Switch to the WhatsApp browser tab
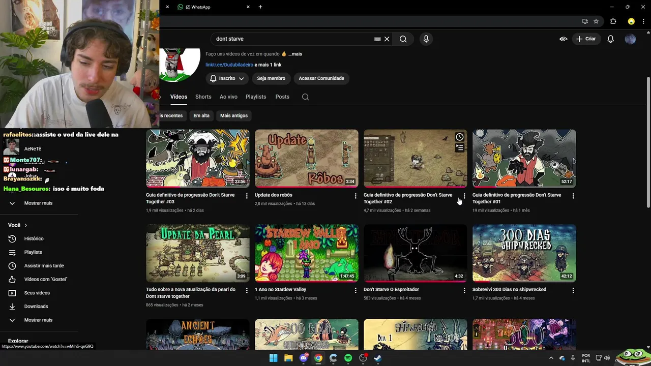Viewport: 651px width, 366px height. click(211, 7)
